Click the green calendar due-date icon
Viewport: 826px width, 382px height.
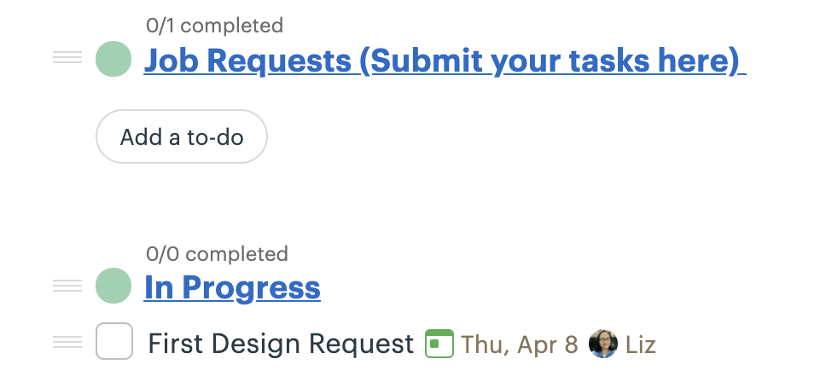point(439,344)
